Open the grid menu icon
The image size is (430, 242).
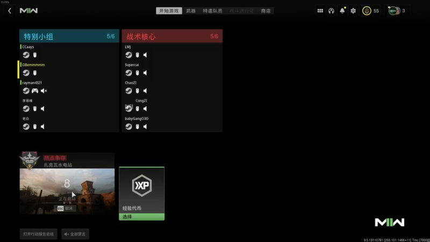click(x=320, y=11)
